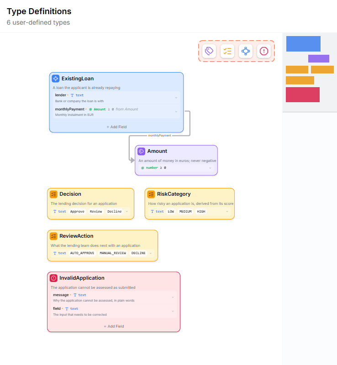Click the Amount tag icon
The image size is (337, 365).
[x=141, y=151]
